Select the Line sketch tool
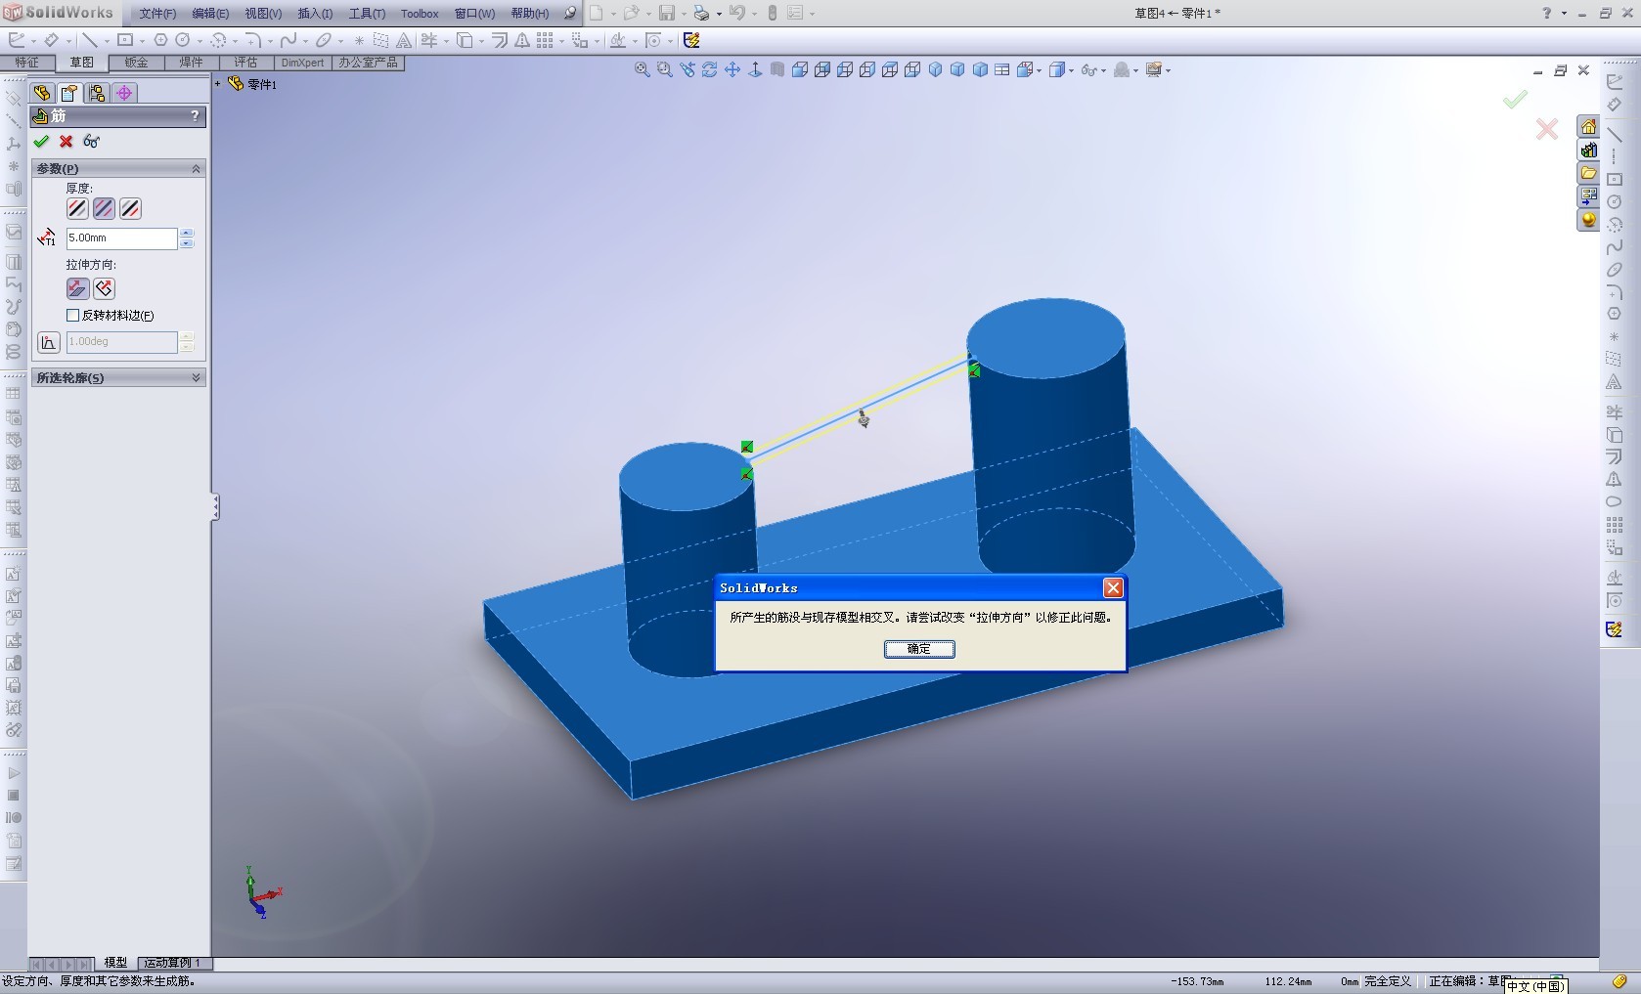 pos(90,40)
